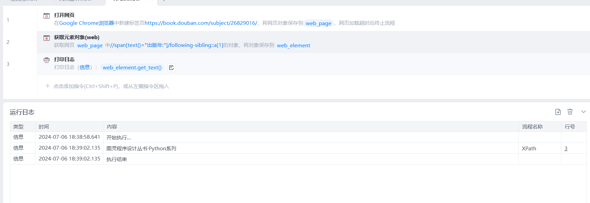Export the run log using the file icon
Image resolution: width=590 pixels, height=203 pixels.
click(558, 112)
